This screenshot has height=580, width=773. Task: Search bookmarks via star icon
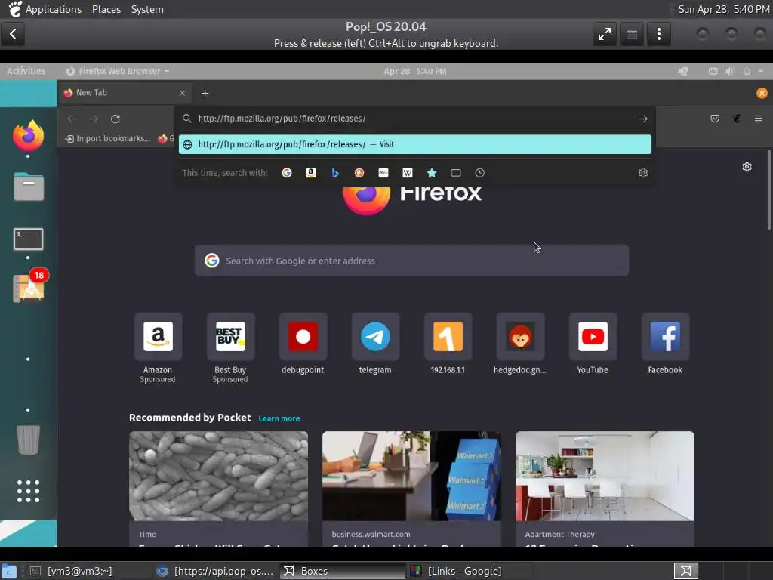pyautogui.click(x=431, y=173)
